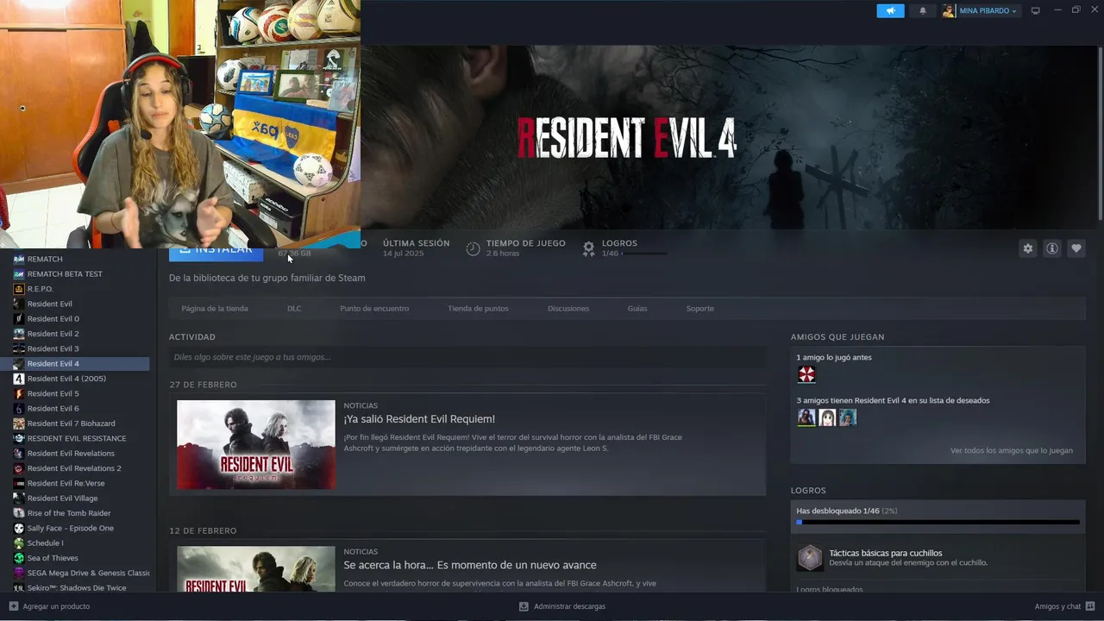Open Amigos y chat
Screen dimensions: 1104x621
(x=1065, y=606)
